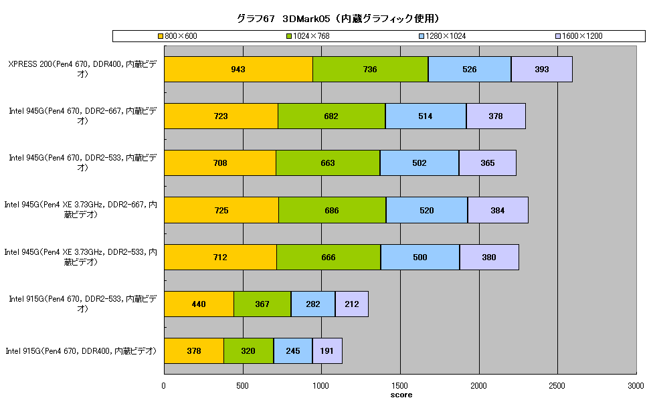Click the blue 1280×1024 legend swatch
The width and height of the screenshot is (649, 404).
pos(422,36)
